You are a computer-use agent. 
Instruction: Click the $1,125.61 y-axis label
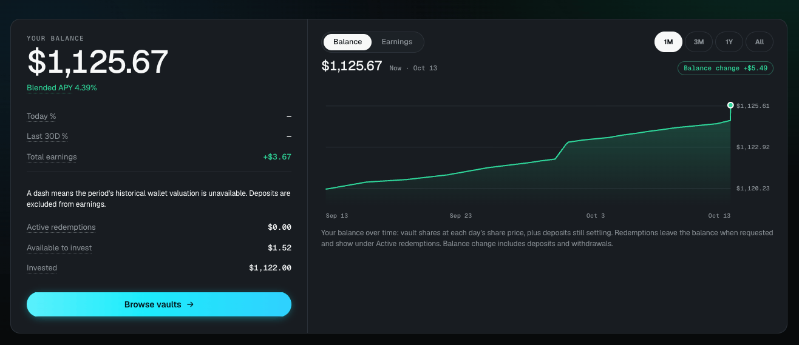coord(753,106)
